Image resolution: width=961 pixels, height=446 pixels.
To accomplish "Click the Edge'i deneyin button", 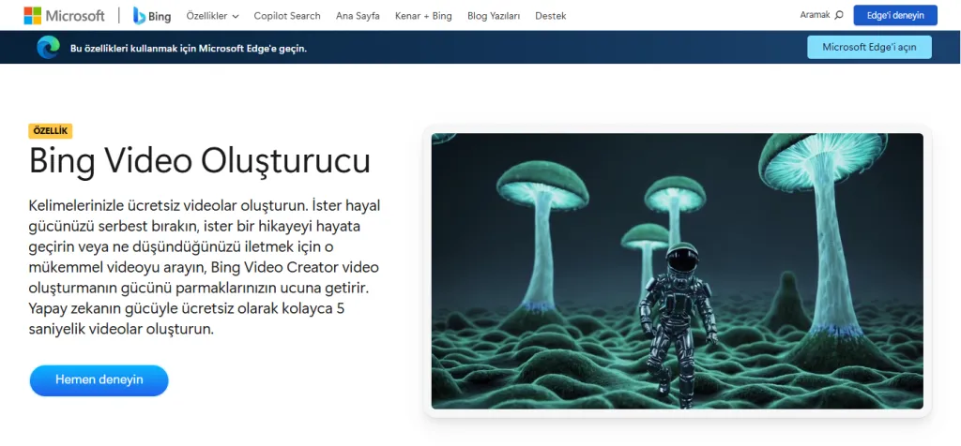I will point(894,15).
